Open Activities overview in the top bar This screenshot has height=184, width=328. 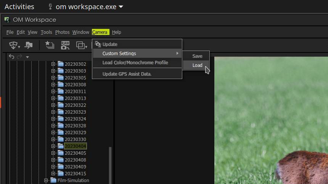[19, 6]
